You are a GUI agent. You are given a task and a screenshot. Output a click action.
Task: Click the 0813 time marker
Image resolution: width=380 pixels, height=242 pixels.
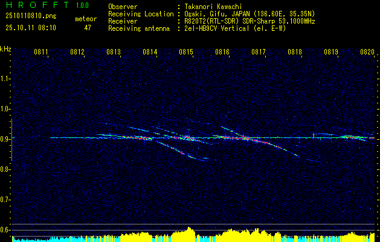(114, 51)
